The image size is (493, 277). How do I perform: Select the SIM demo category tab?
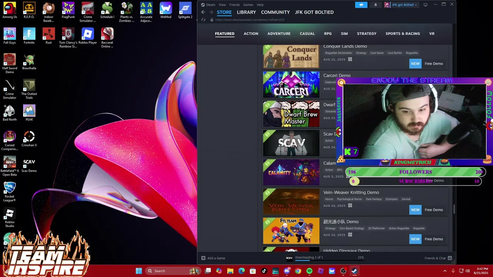344,33
